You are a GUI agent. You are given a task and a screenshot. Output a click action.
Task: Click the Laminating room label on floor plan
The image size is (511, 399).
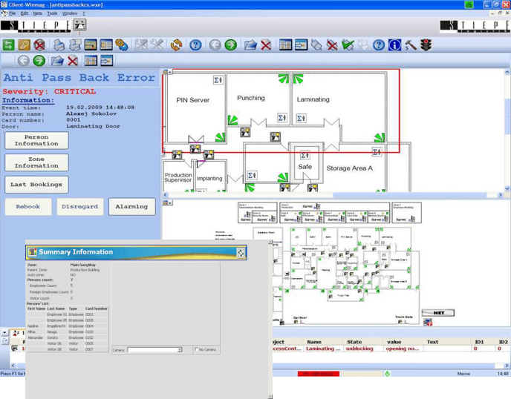pyautogui.click(x=313, y=99)
